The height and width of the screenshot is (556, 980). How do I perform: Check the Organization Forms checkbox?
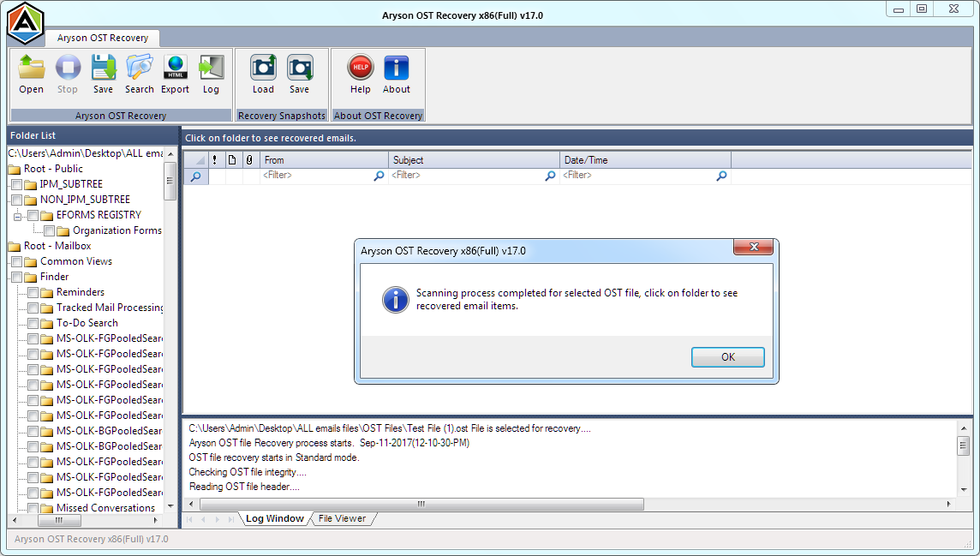point(50,230)
